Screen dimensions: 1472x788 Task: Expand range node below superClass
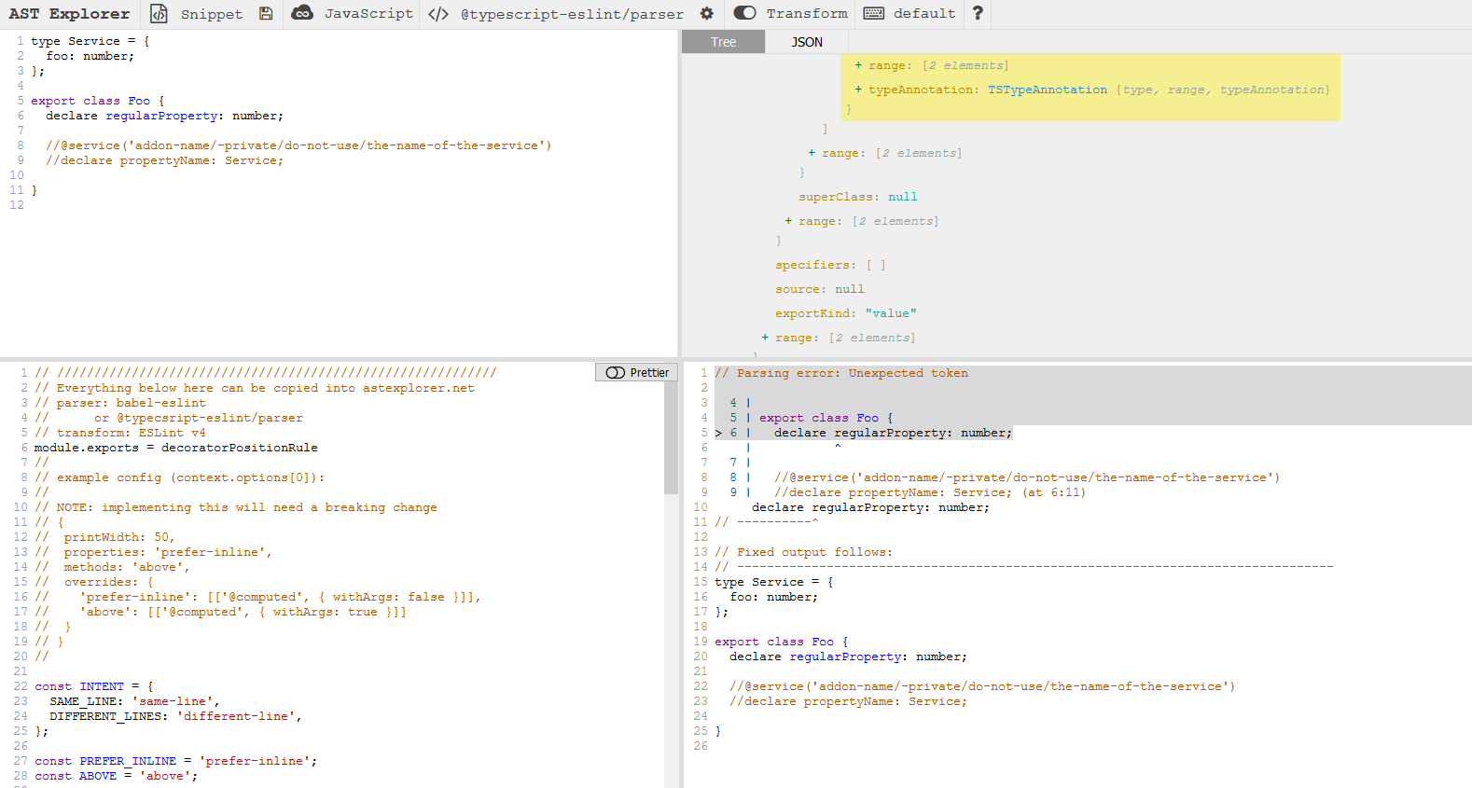tap(788, 221)
